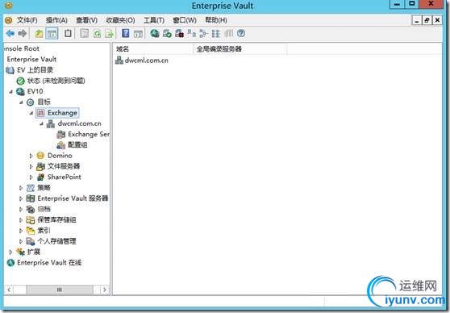
Task: Expand the 保管库存储组 tree node
Action: point(21,220)
